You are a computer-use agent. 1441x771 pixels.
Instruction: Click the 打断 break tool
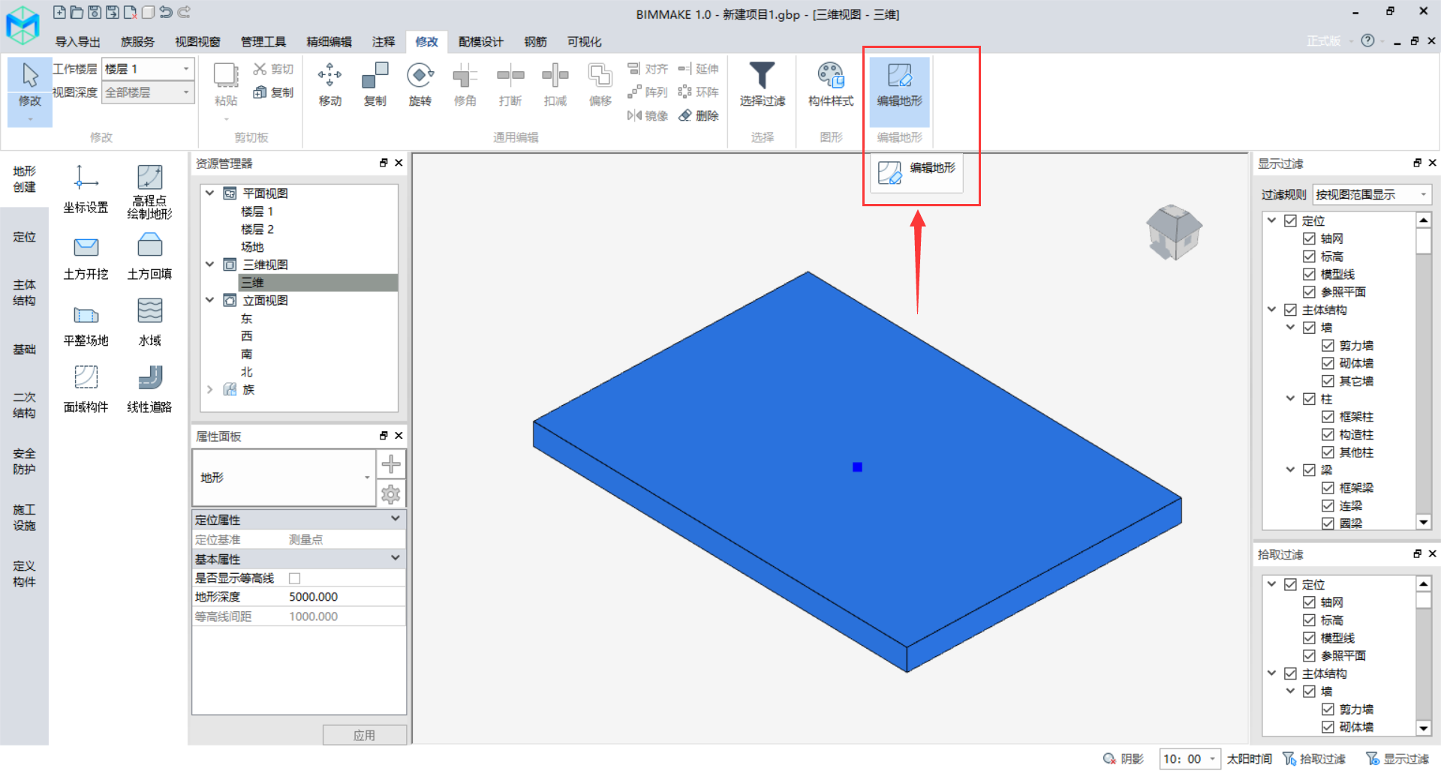510,84
